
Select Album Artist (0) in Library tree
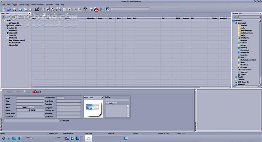15,25
